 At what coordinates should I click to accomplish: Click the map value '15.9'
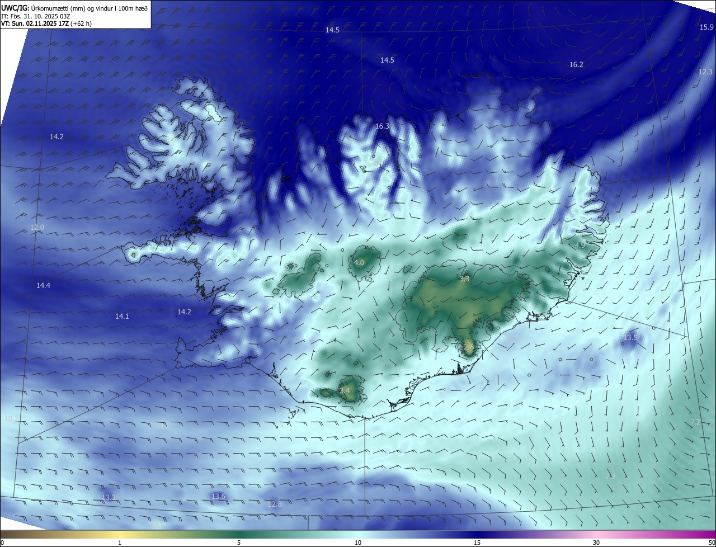pyautogui.click(x=706, y=27)
